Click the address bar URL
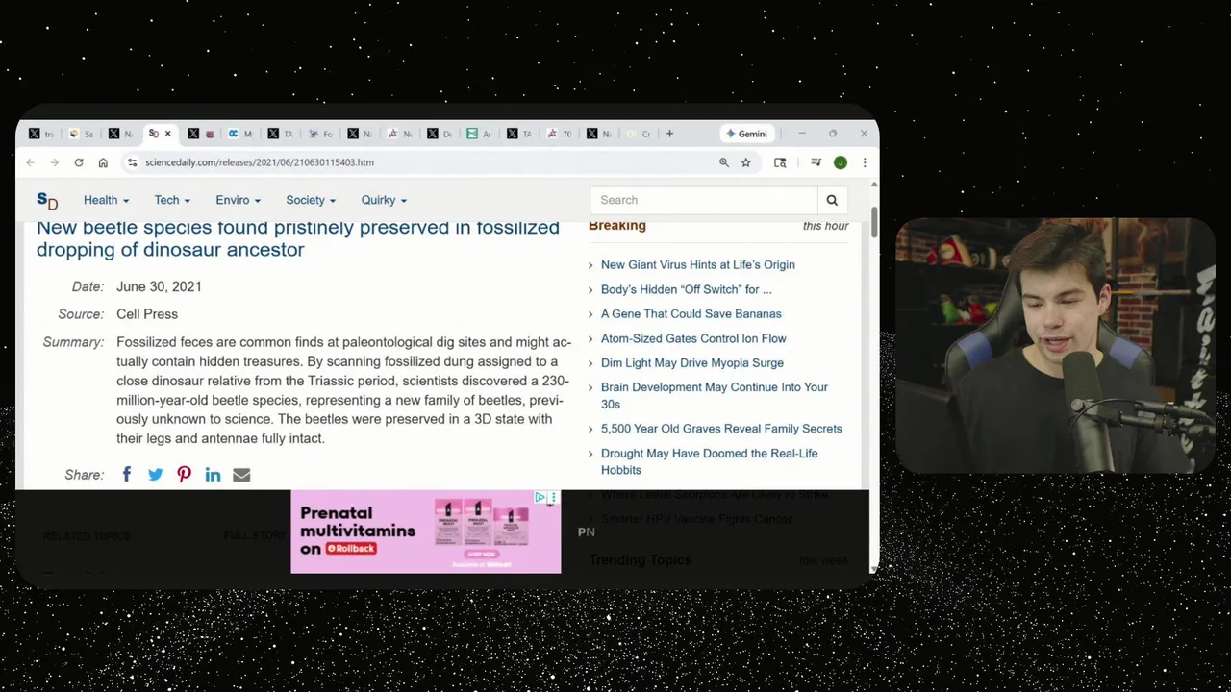The width and height of the screenshot is (1231, 692). coord(260,162)
